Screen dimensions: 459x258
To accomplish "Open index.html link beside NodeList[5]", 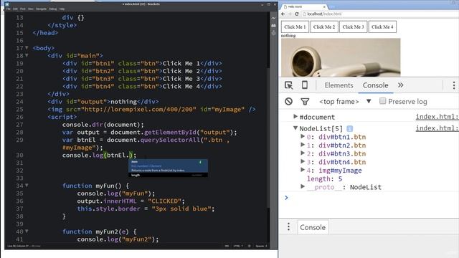I will pos(437,128).
